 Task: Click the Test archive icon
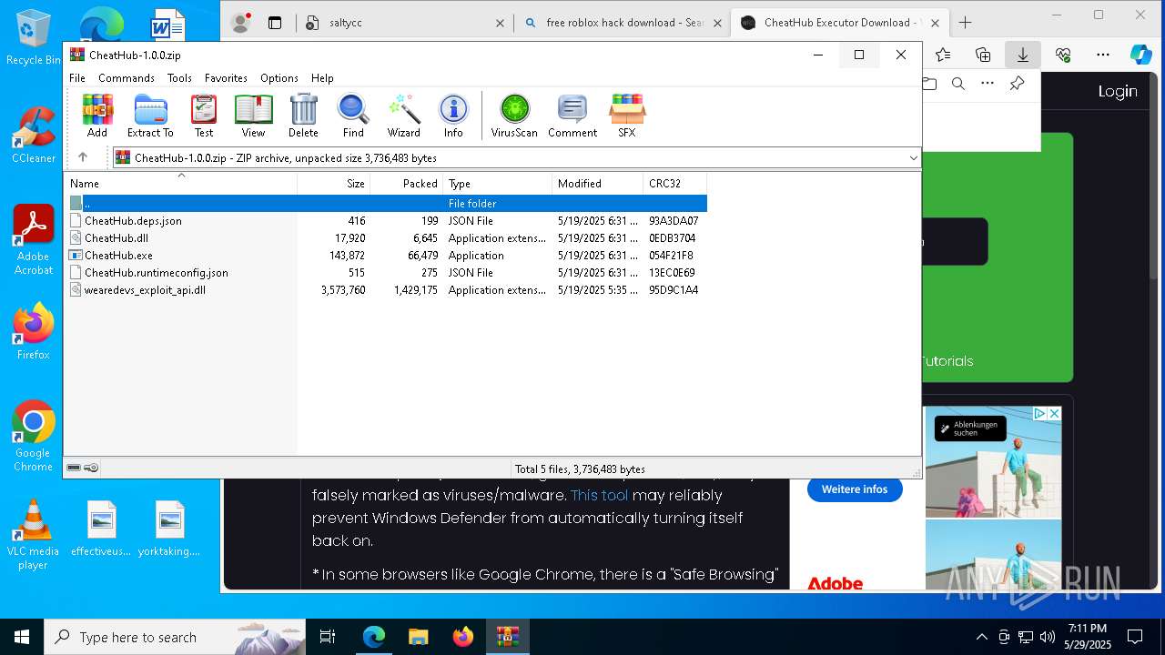click(204, 116)
